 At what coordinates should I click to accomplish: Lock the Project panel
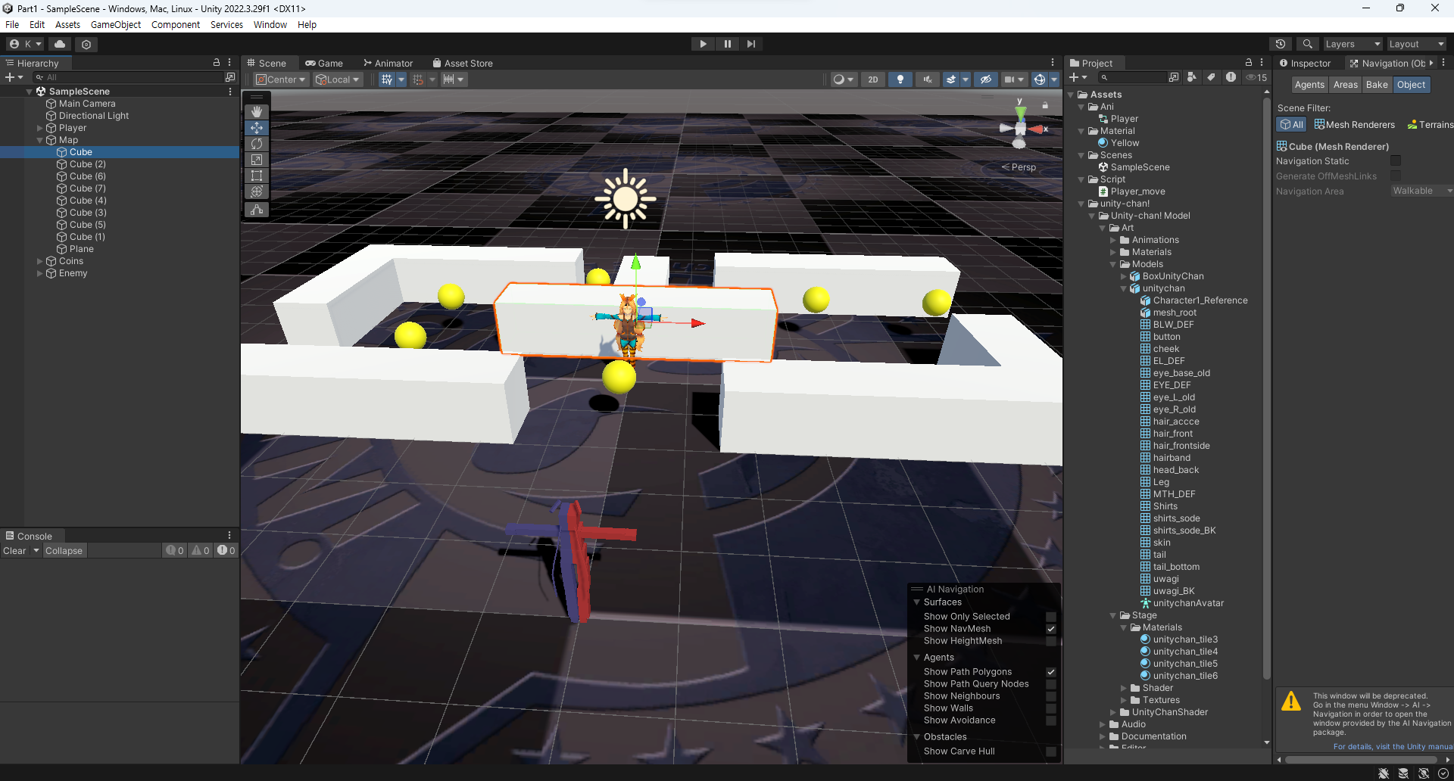click(1249, 63)
